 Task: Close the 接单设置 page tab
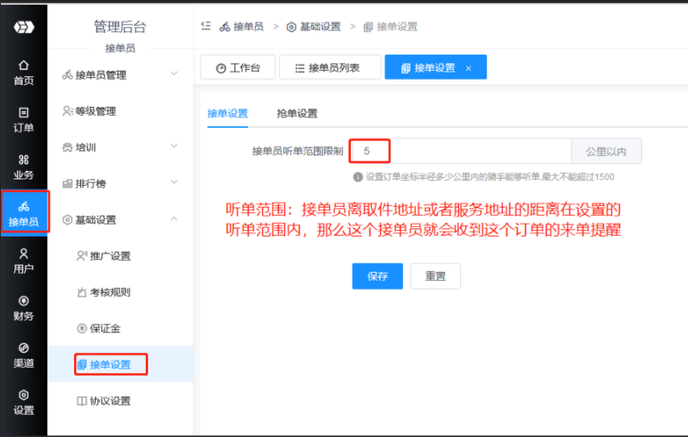pyautogui.click(x=468, y=68)
